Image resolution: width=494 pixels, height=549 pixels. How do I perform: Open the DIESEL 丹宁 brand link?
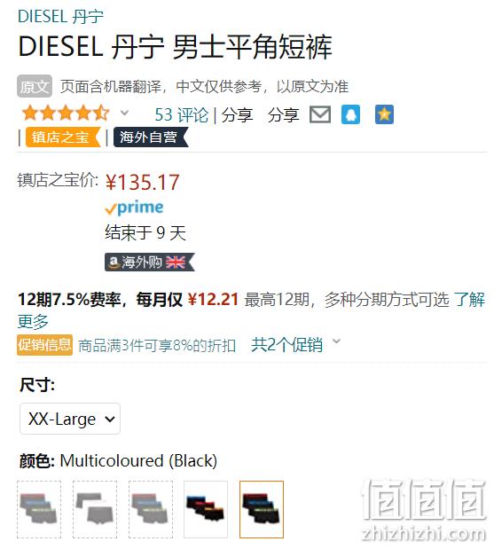click(60, 17)
